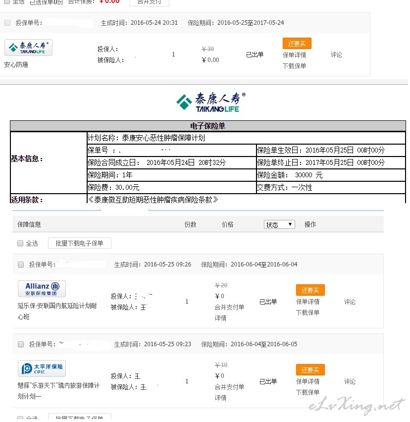Click 还要买 for the 太平洋保险 order
This screenshot has width=410, height=422.
[310, 370]
